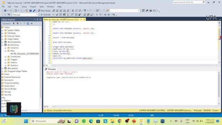Expand the dbo.Empleados table node
This screenshot has height=125, width=222.
(x=2, y=42)
